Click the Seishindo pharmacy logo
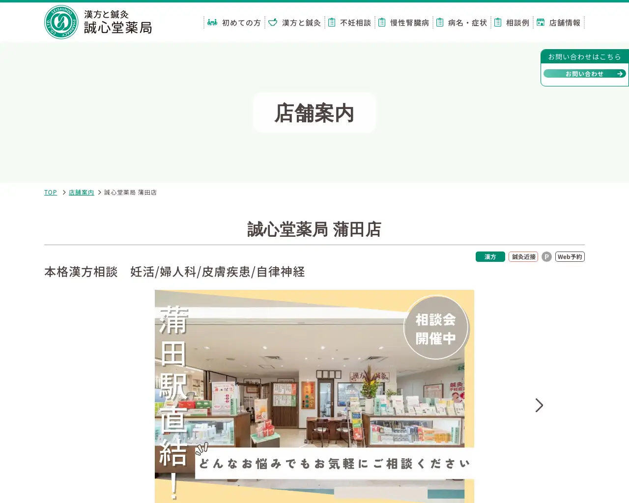The width and height of the screenshot is (629, 503). pyautogui.click(x=61, y=22)
